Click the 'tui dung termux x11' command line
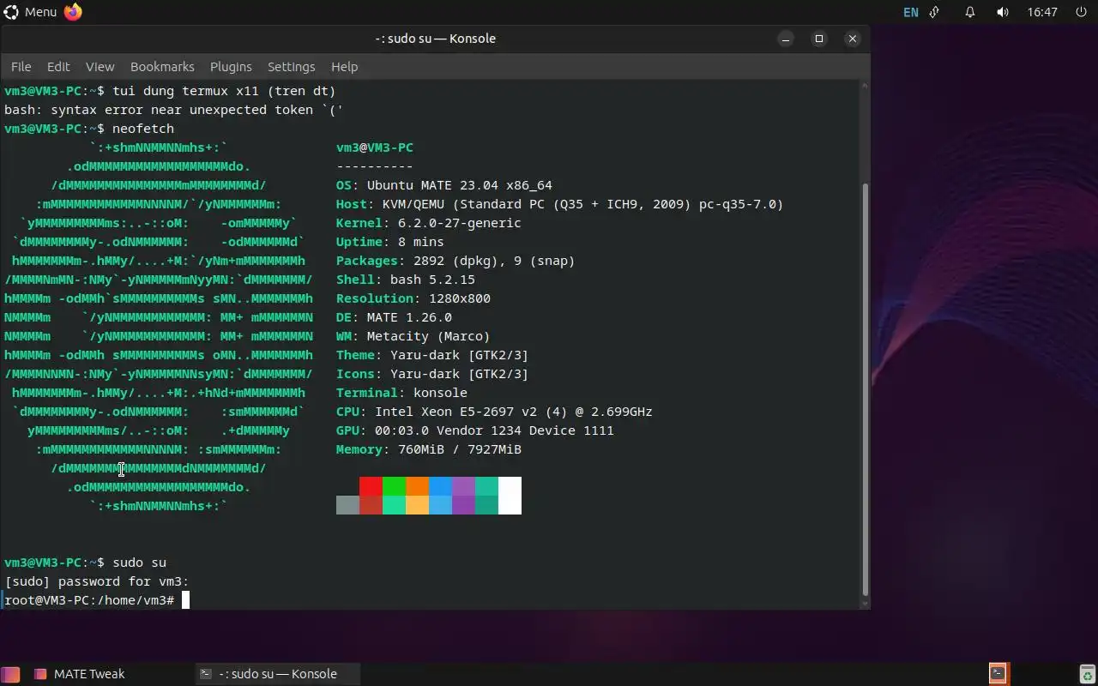 [x=170, y=91]
